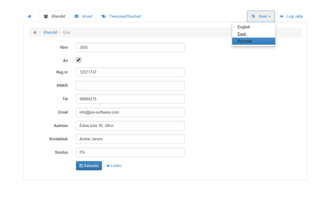Click the breadcrumb home icon
The height and width of the screenshot is (218, 327).
coord(35,32)
